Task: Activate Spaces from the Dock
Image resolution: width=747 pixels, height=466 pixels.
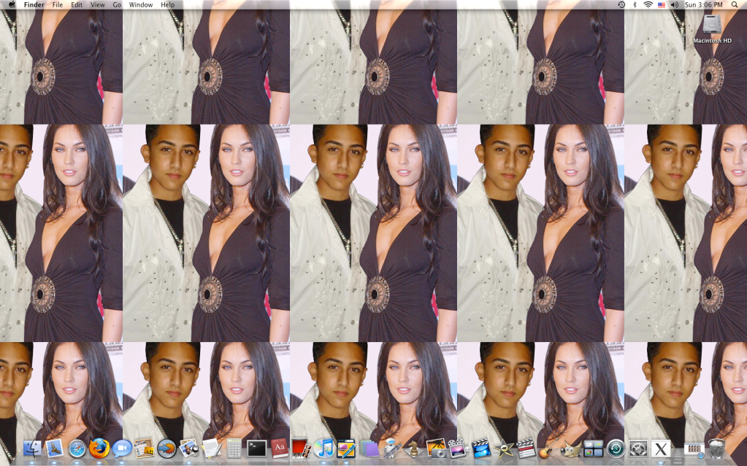Action: 593,448
